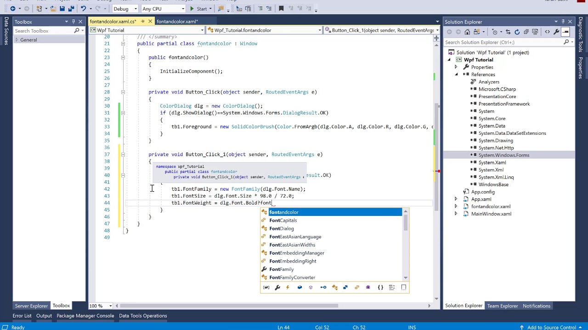The width and height of the screenshot is (588, 330).
Task: Expand the General group in Toolbox
Action: 17,40
